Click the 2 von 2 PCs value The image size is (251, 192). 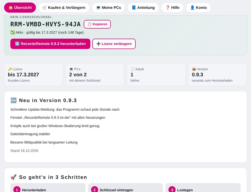tap(78, 75)
